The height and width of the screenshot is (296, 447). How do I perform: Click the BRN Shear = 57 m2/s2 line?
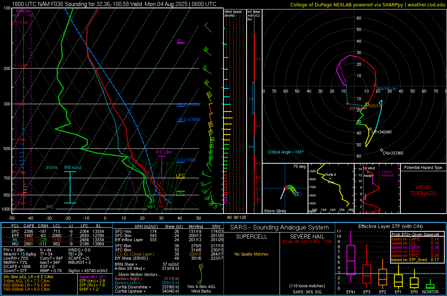pyautogui.click(x=147, y=264)
